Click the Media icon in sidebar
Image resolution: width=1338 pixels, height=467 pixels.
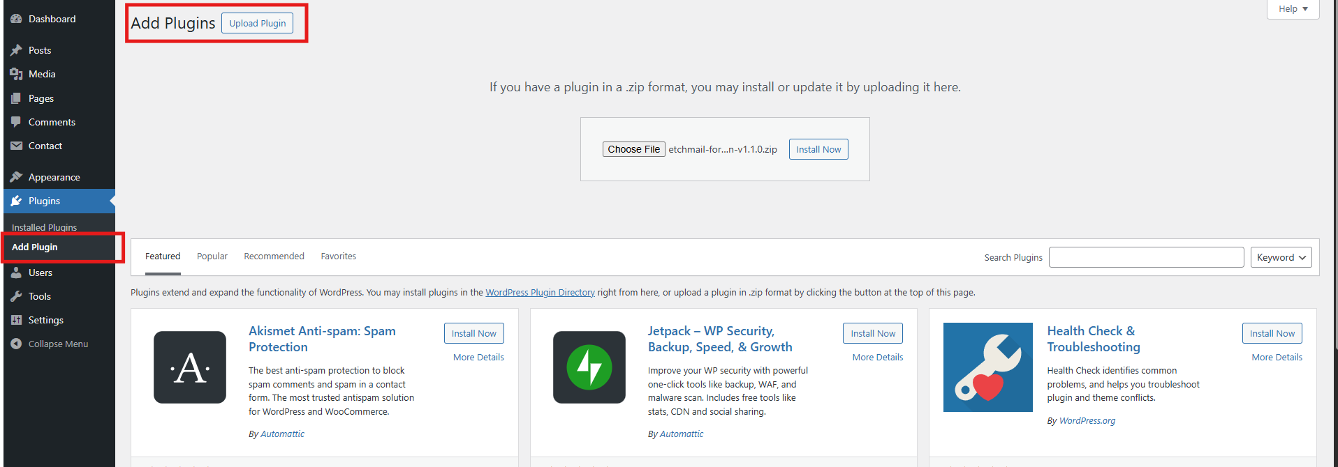click(16, 74)
